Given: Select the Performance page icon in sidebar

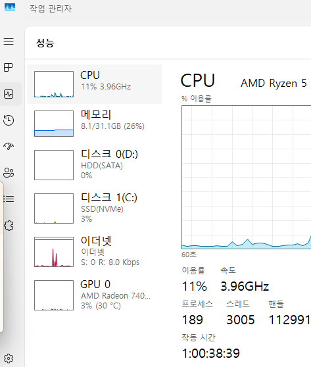Looking at the screenshot, I should [x=9, y=94].
